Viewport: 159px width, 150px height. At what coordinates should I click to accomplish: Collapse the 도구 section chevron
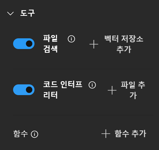pos(10,13)
